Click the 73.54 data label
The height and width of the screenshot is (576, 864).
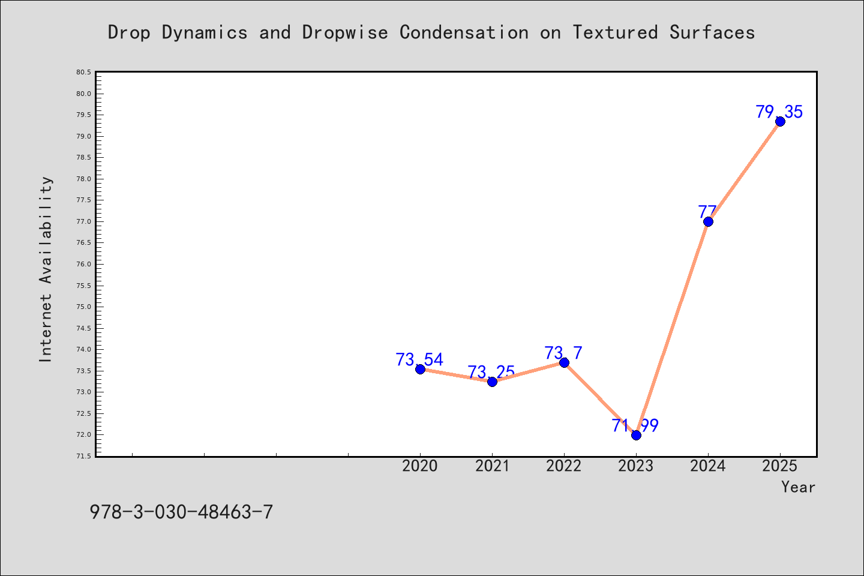tap(419, 359)
